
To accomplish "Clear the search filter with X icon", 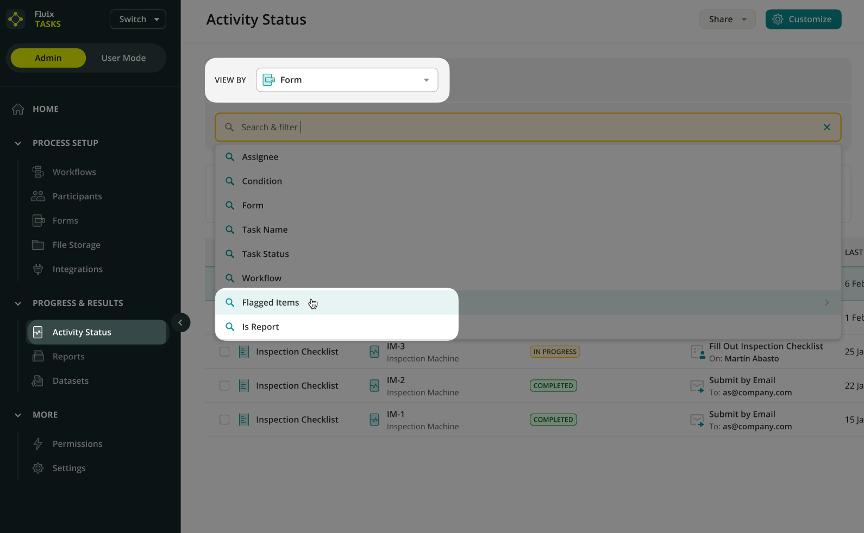I will pos(827,127).
